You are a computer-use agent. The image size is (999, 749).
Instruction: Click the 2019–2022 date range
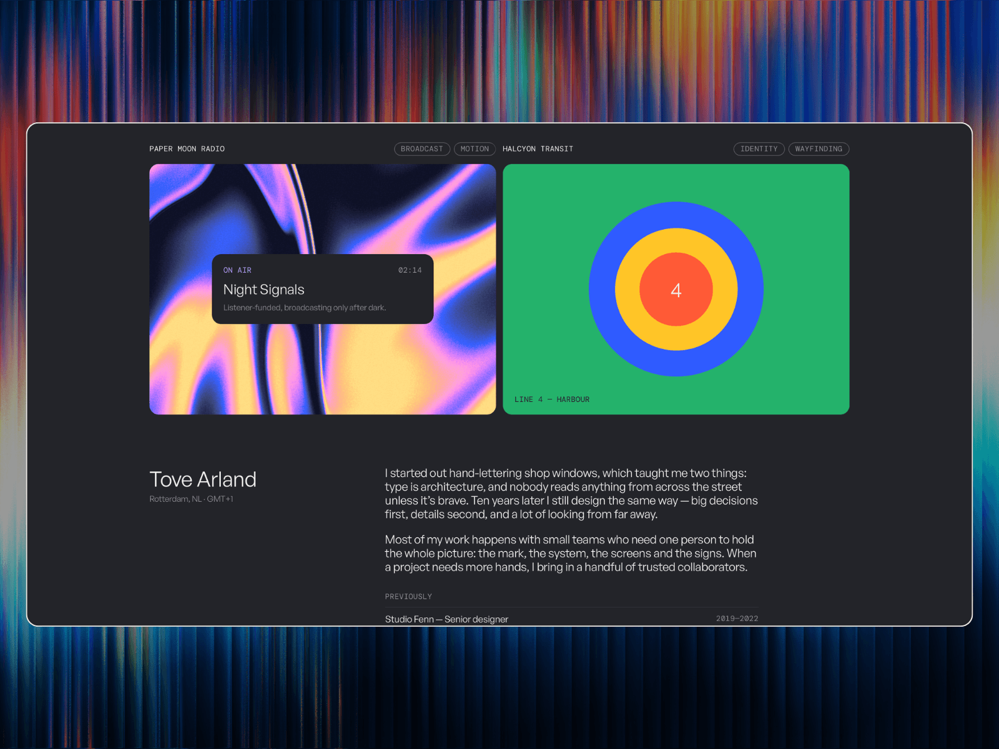737,619
